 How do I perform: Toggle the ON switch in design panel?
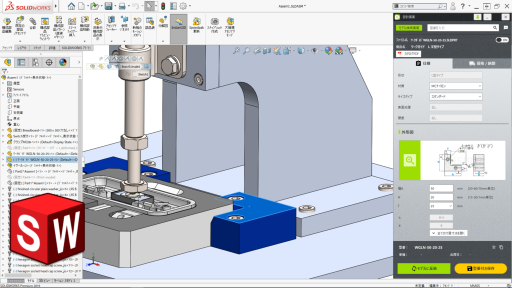[501, 40]
